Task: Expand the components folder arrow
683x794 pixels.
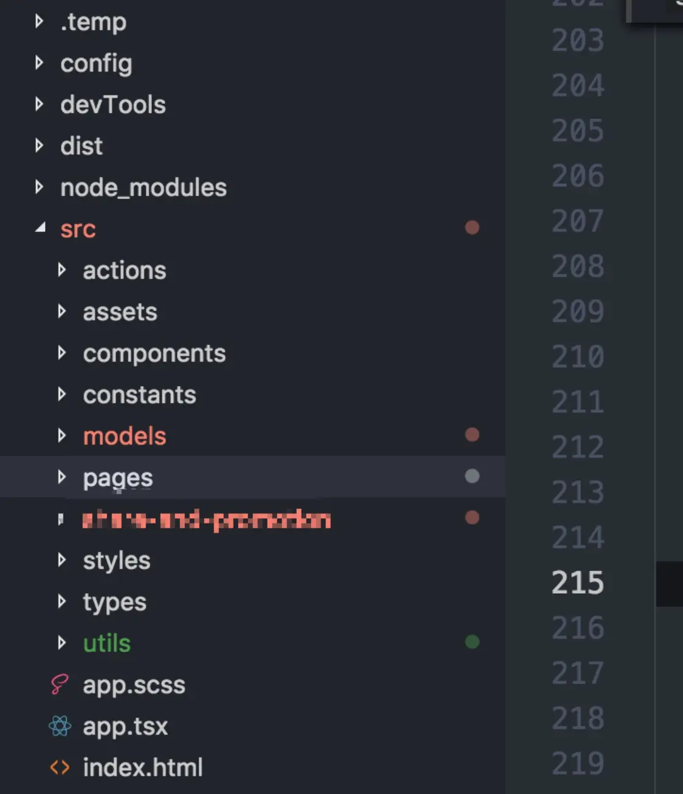Action: point(61,353)
